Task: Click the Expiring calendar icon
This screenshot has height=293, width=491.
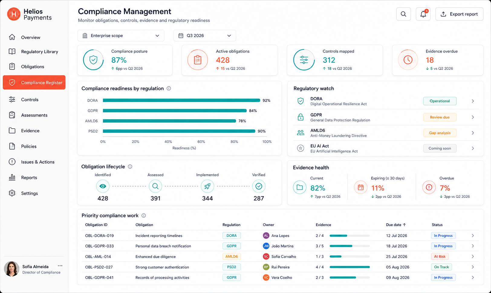Action: [x=361, y=187]
